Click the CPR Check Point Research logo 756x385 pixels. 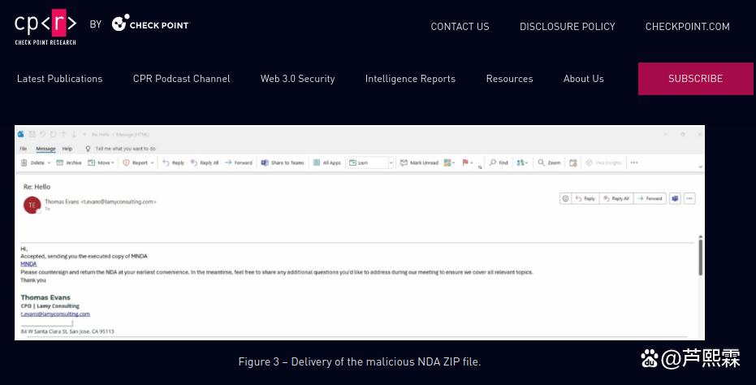(x=45, y=27)
